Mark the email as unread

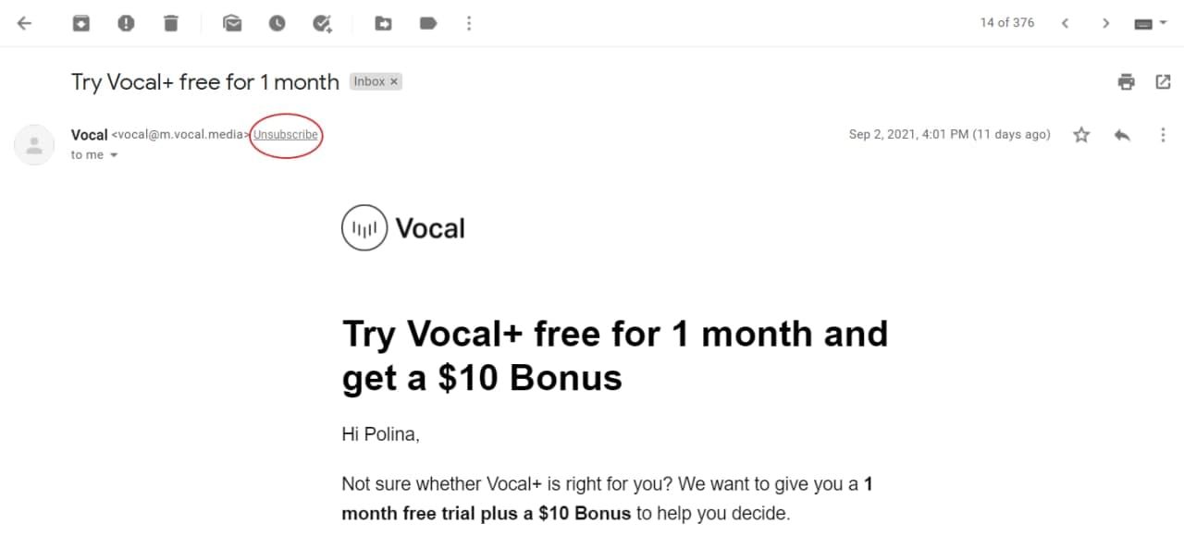(232, 23)
